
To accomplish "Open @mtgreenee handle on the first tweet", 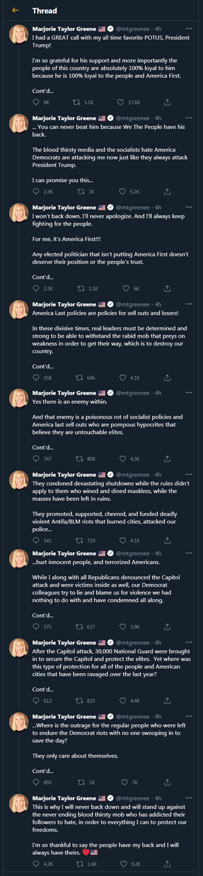I will pos(132,28).
